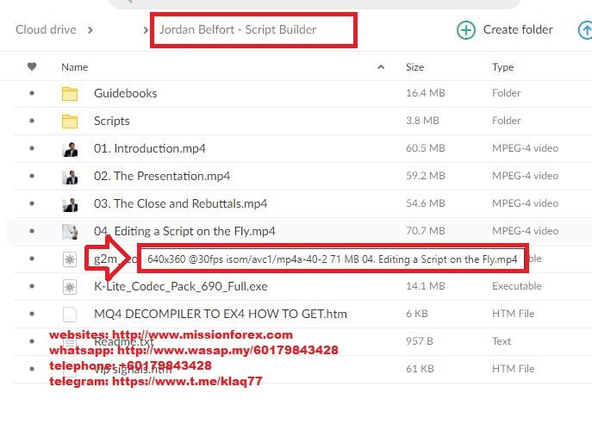Toggle the ascending sort arrow
The height and width of the screenshot is (443, 592).
(381, 67)
